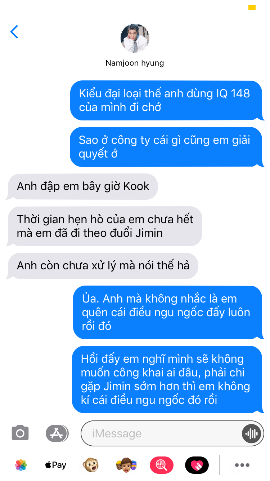Select the "Anh đập em bây giờ Kook" bubble
This screenshot has width=270, height=481.
pos(82,186)
